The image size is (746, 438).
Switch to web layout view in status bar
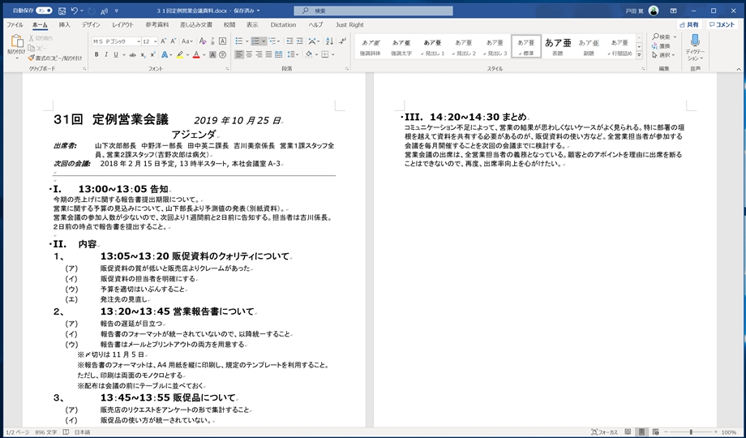pyautogui.click(x=656, y=432)
